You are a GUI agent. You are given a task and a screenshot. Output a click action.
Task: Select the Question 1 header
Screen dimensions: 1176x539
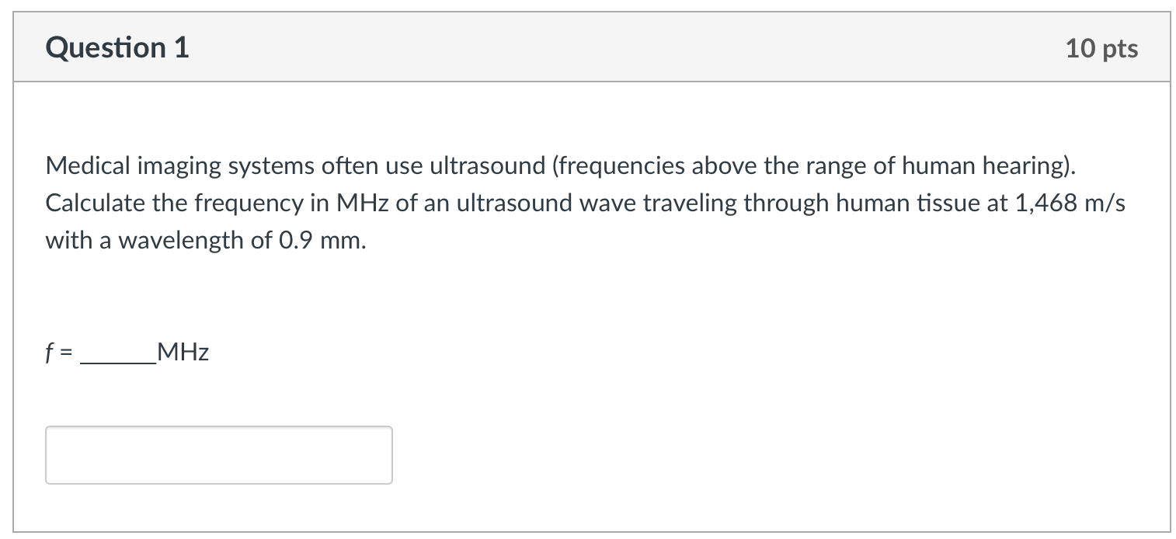[117, 47]
